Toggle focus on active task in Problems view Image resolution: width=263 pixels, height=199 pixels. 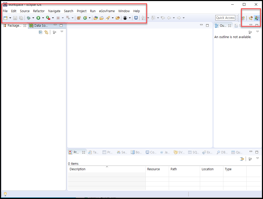tap(250, 159)
